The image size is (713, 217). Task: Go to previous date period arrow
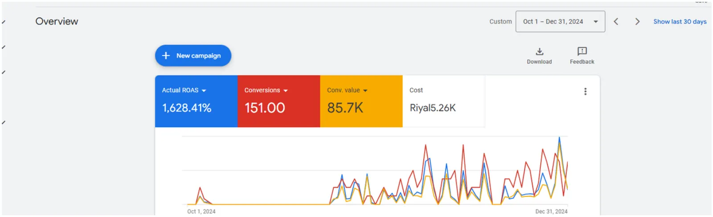(616, 21)
